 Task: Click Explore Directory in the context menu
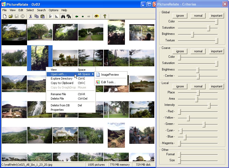point(61,79)
